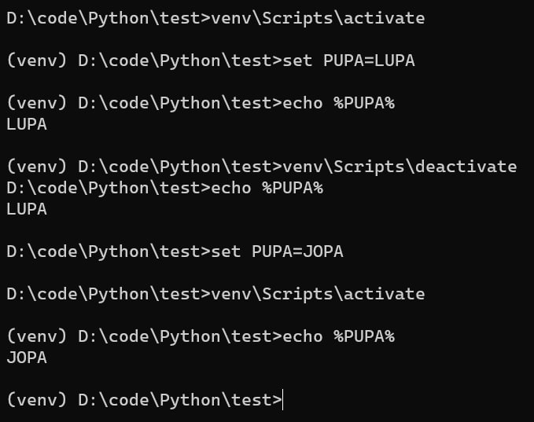Click the (venv) prefix before set PUPA=LUPA

(36, 61)
